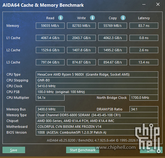Close the window with the X icon
This screenshot has height=158, width=165.
[x=158, y=4]
